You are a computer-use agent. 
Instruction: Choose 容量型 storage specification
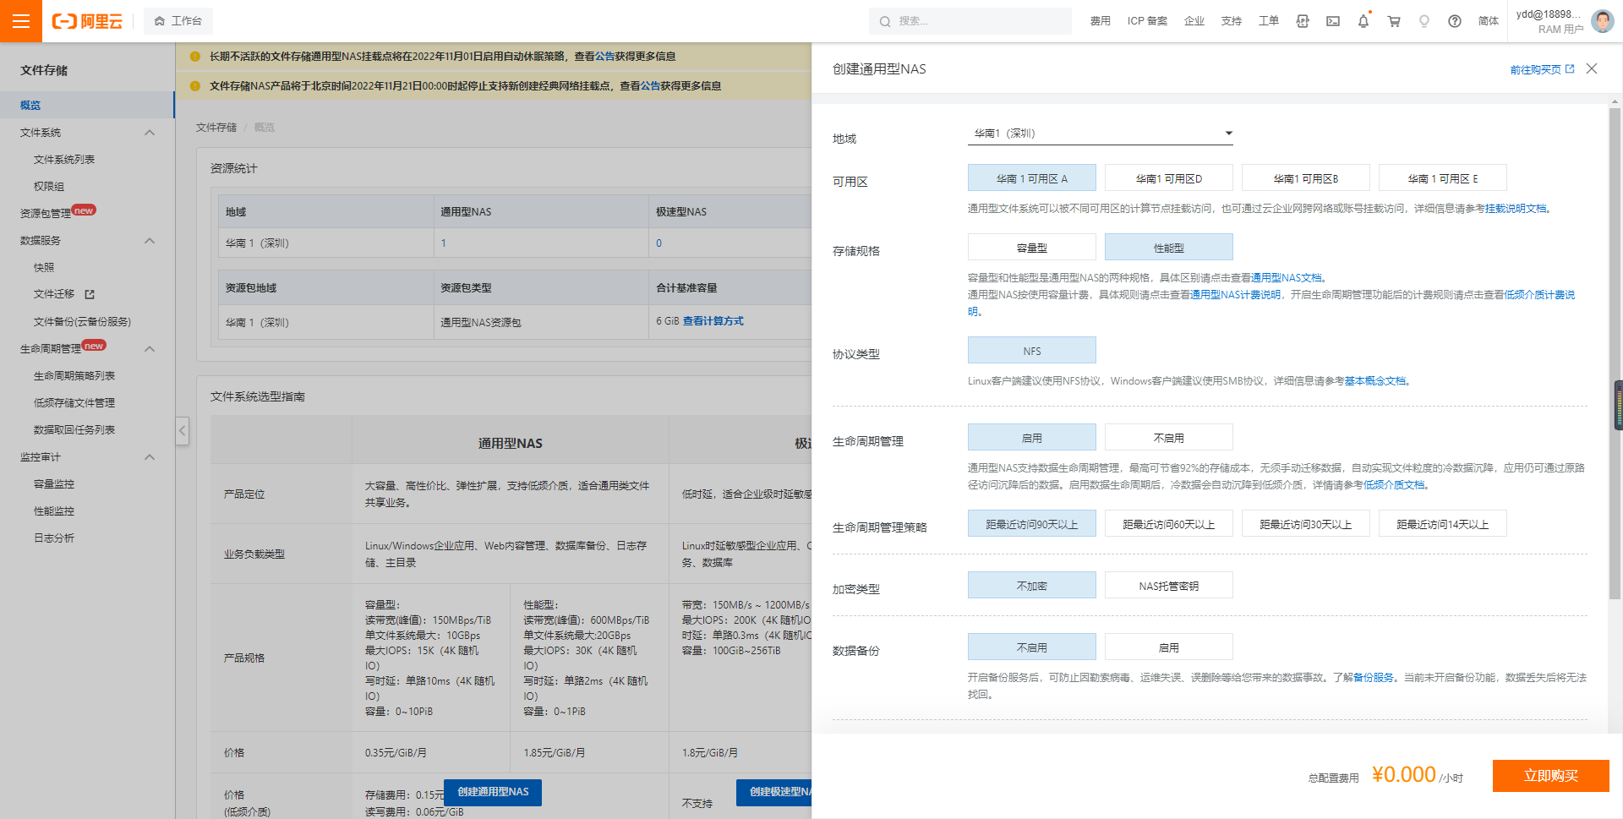(x=1031, y=248)
